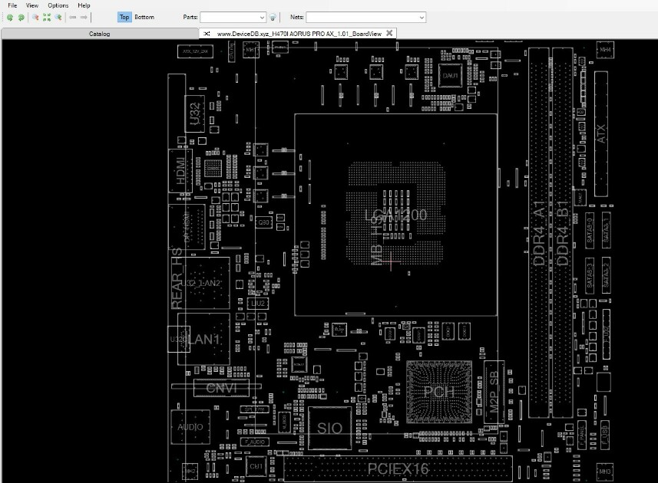Select the SIO chip on the board
This screenshot has width=658, height=483.
click(330, 428)
